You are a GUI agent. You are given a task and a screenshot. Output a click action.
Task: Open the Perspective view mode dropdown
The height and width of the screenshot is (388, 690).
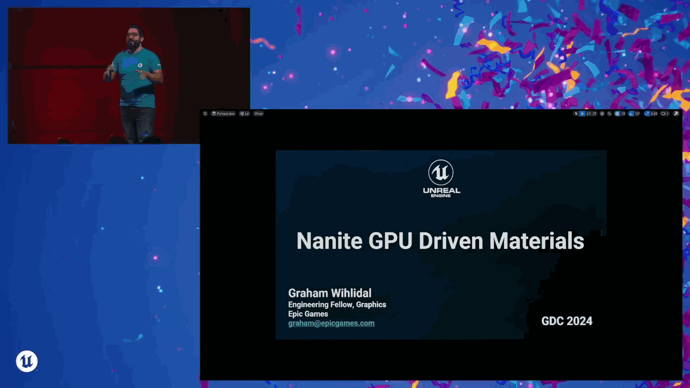(x=223, y=114)
